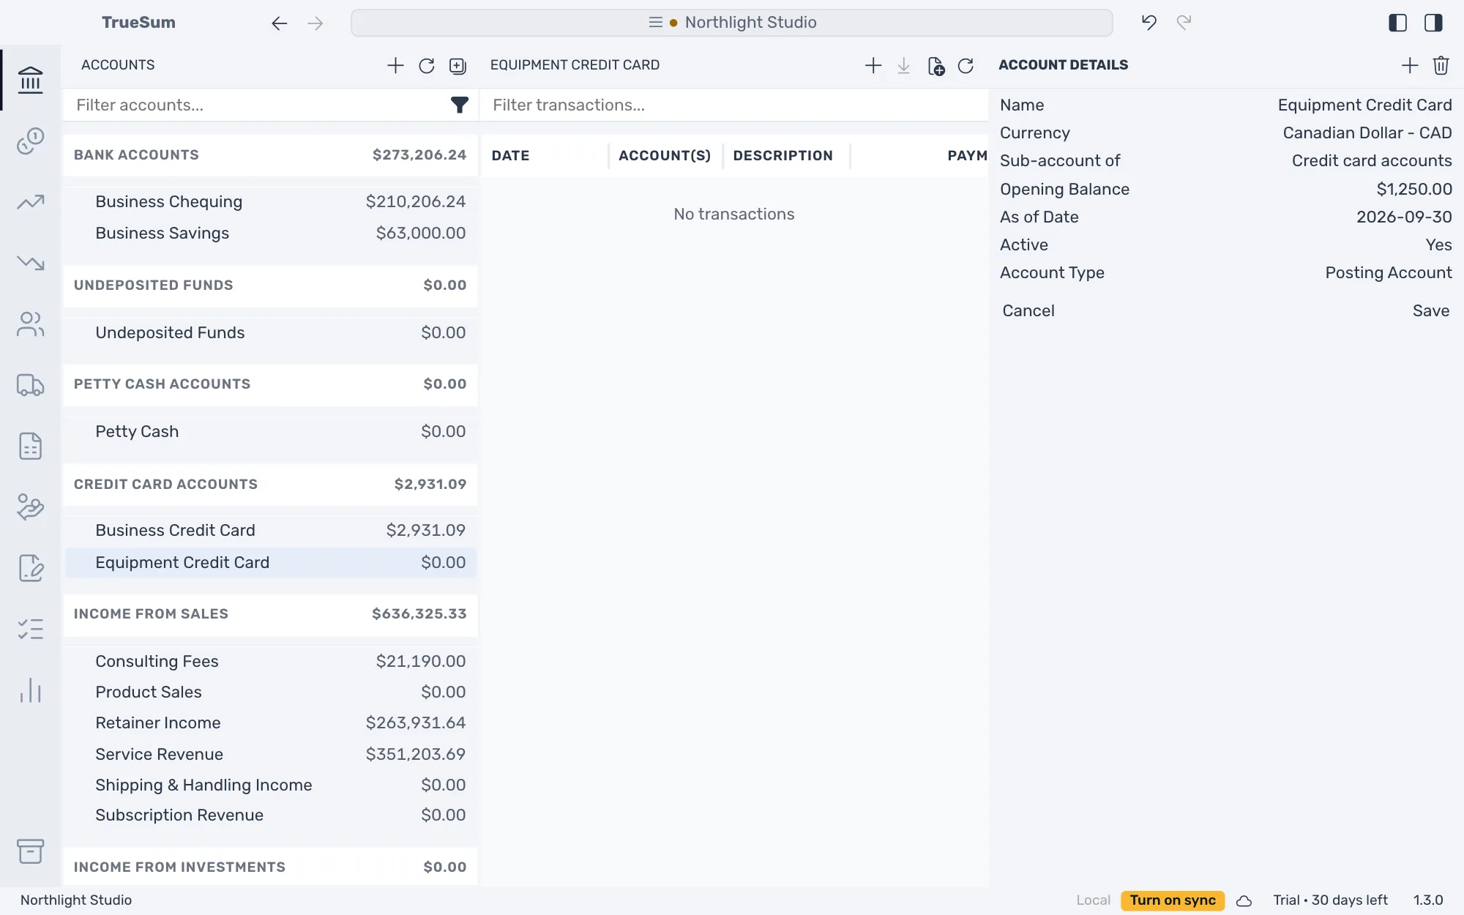Click the Currency value Canadian Dollar - CAD
The width and height of the screenshot is (1464, 915).
(1367, 133)
